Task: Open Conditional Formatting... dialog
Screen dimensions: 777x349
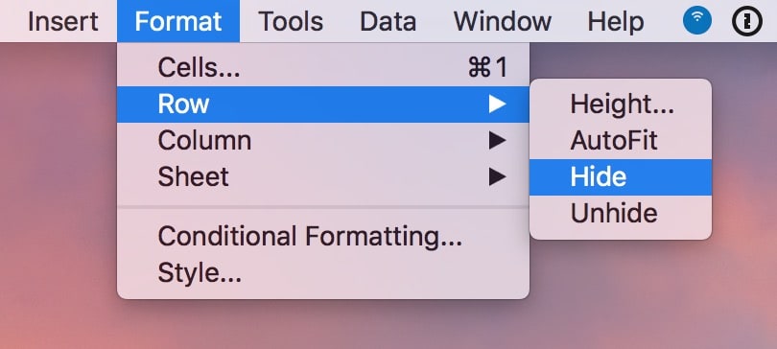Action: tap(323, 236)
